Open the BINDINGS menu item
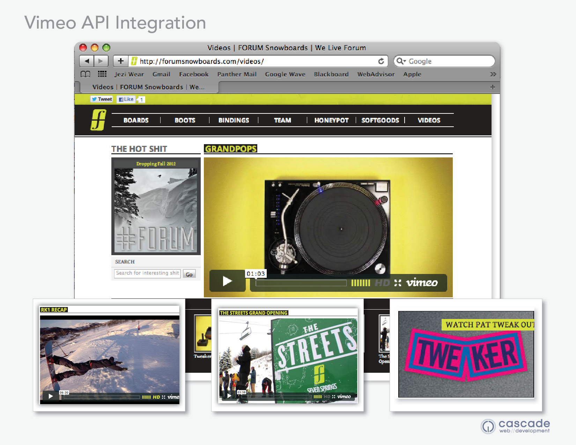Image resolution: width=576 pixels, height=445 pixels. [x=234, y=120]
